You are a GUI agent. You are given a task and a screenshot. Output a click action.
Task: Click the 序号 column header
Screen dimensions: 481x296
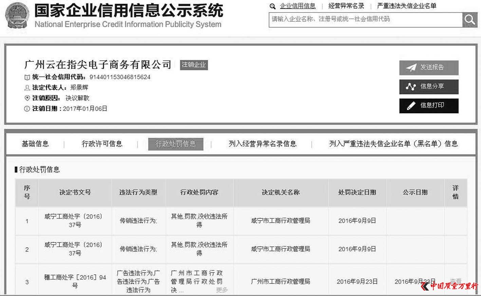[27, 192]
